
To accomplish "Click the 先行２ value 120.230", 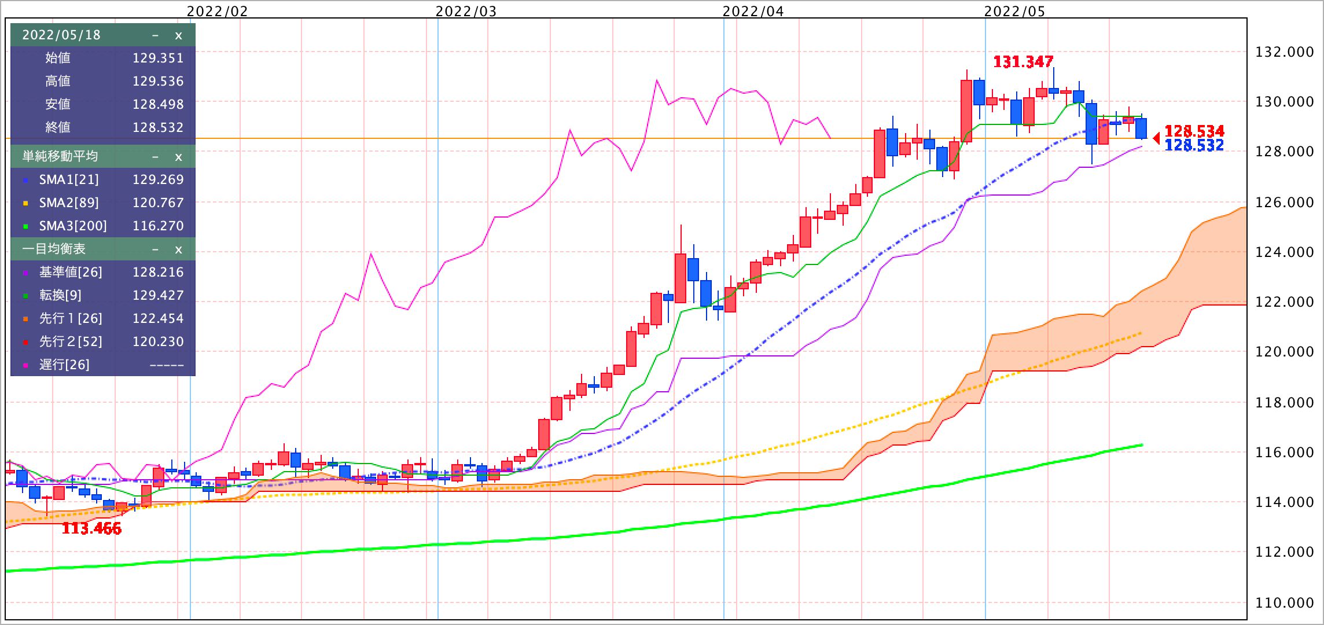I will [x=158, y=341].
